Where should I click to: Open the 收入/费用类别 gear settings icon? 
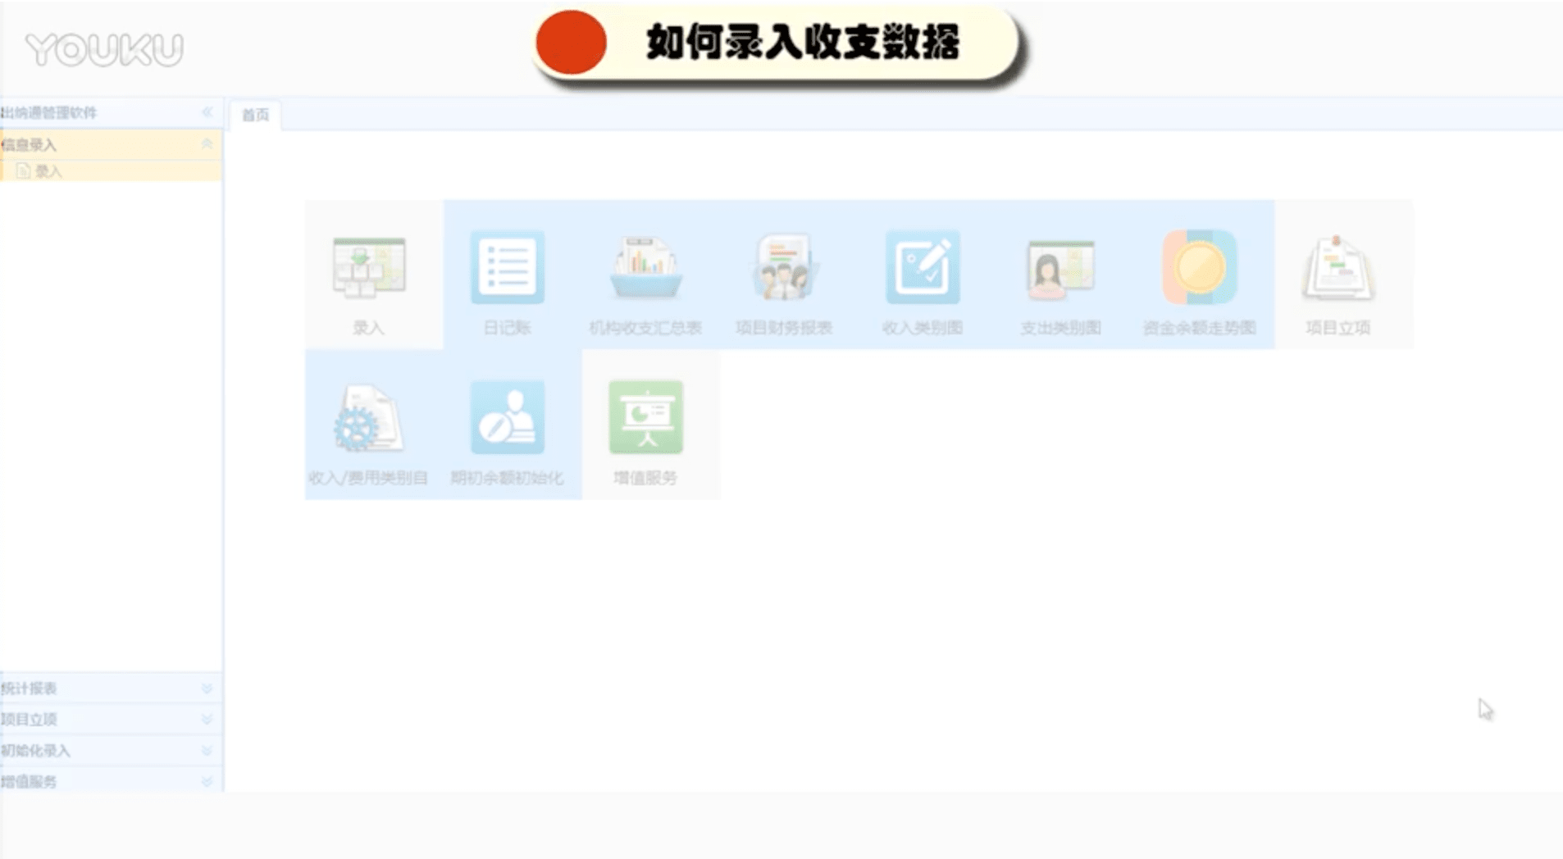pyautogui.click(x=368, y=418)
